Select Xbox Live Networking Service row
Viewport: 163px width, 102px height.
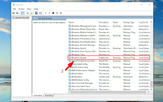click(x=109, y=90)
